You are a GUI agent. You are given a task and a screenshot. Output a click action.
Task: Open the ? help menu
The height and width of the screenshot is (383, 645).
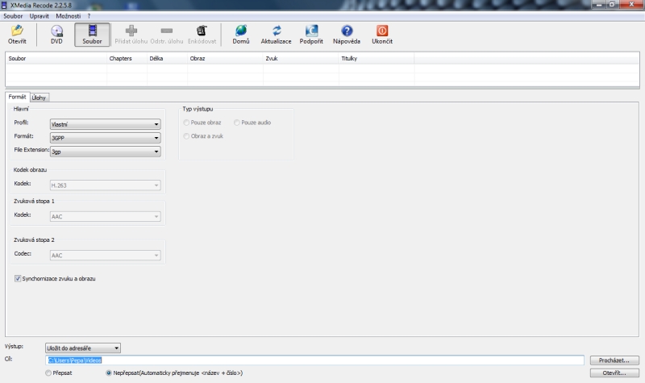coord(89,16)
